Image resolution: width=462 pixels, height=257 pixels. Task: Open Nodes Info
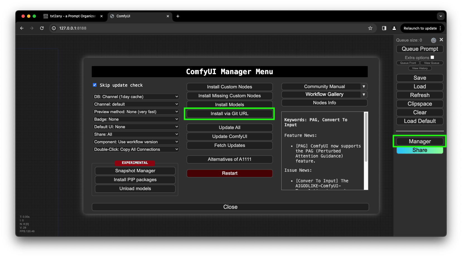(324, 103)
